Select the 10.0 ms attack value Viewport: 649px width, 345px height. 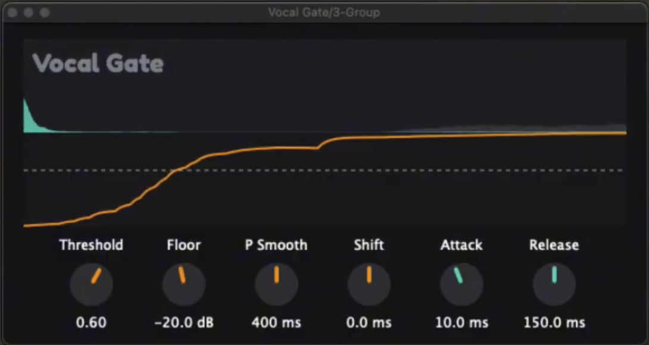pos(461,323)
